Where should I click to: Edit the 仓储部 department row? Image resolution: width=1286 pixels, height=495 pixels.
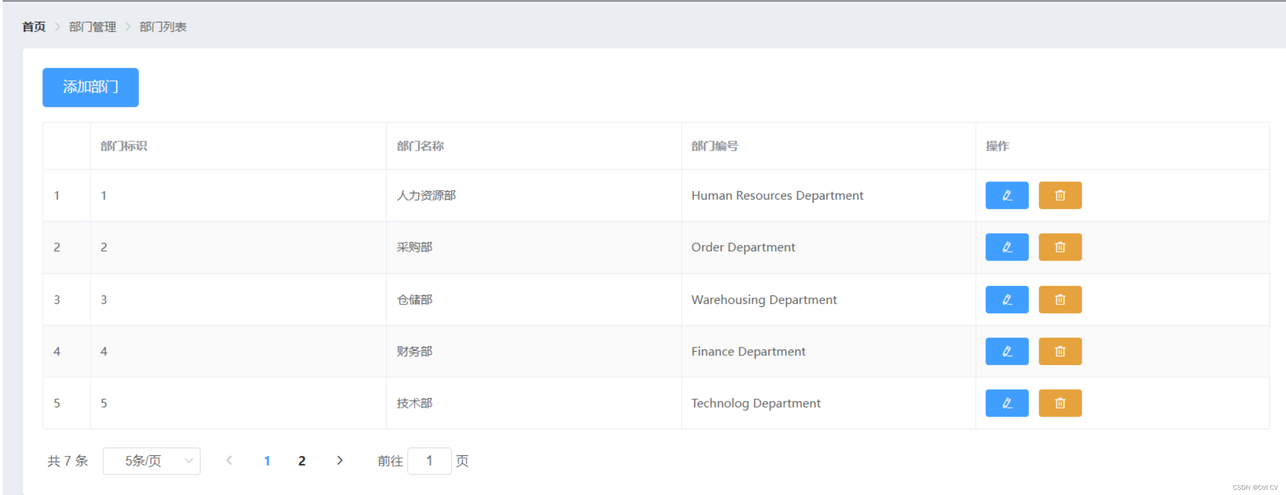1007,300
